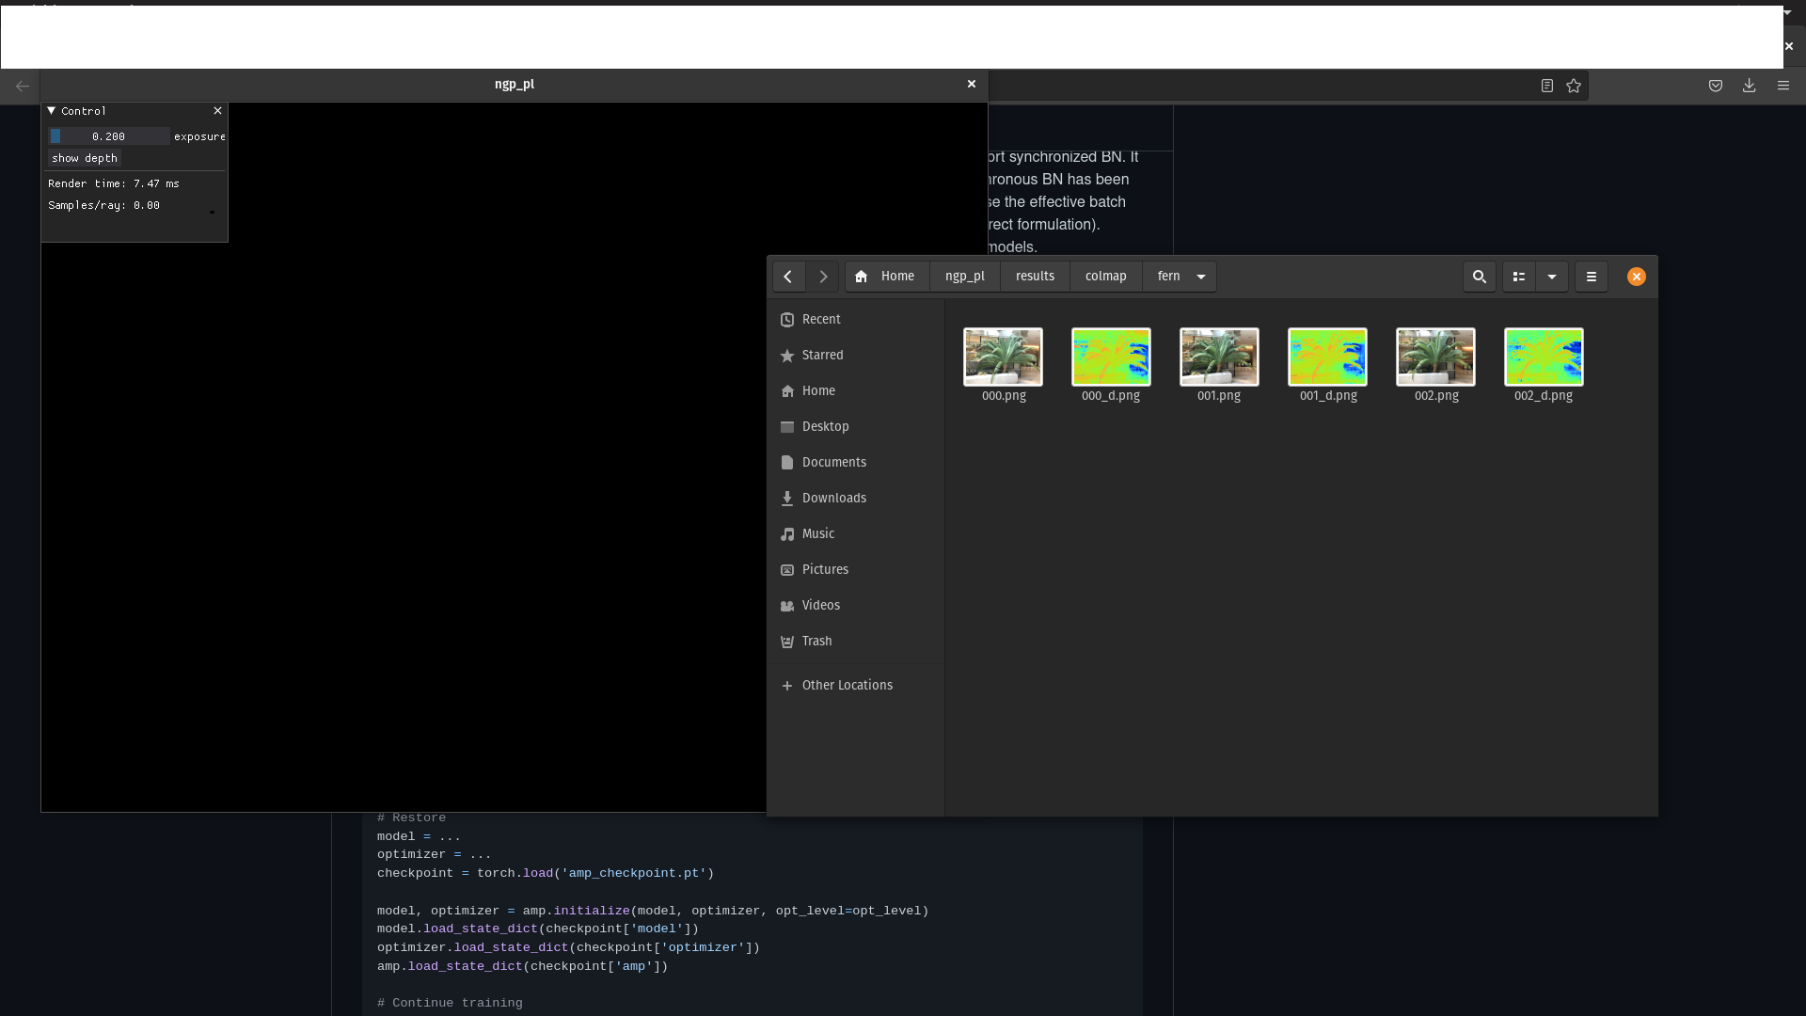The width and height of the screenshot is (1806, 1016).
Task: Collapse the Control panel with its triangle
Action: coord(53,110)
